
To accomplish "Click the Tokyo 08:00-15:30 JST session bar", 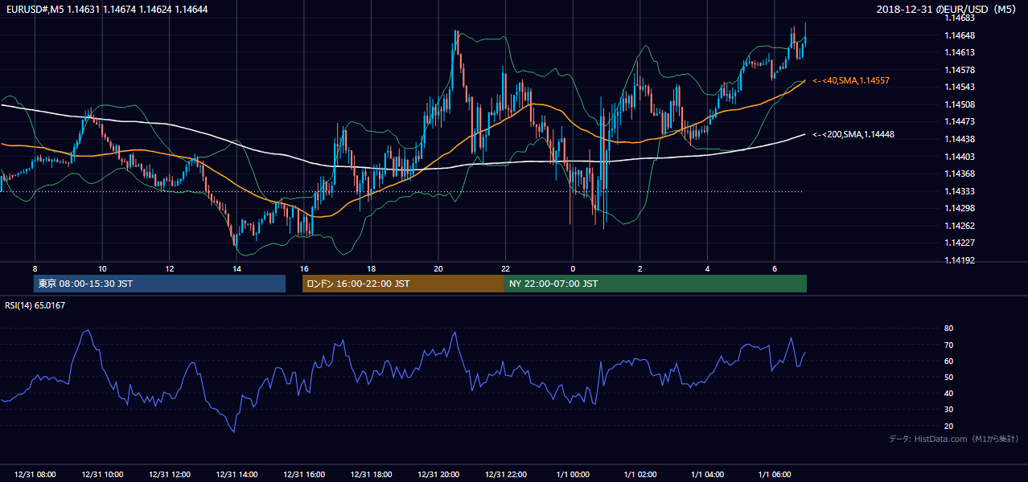I will coord(160,284).
